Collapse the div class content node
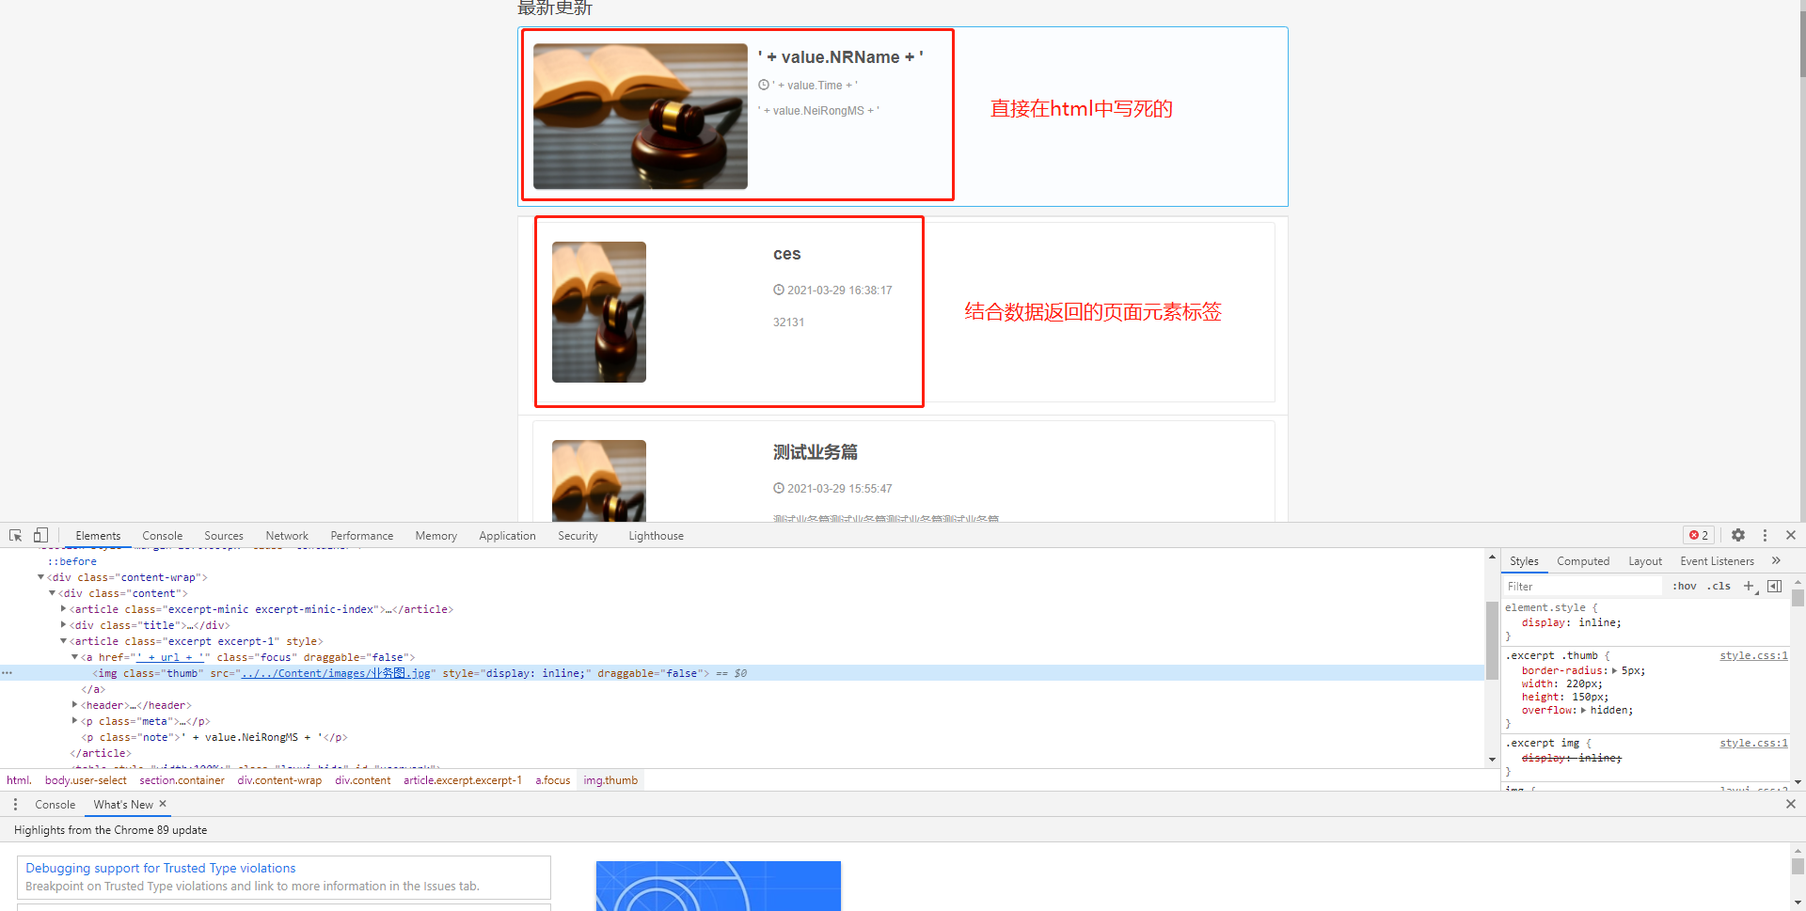The width and height of the screenshot is (1806, 911). pyautogui.click(x=52, y=593)
